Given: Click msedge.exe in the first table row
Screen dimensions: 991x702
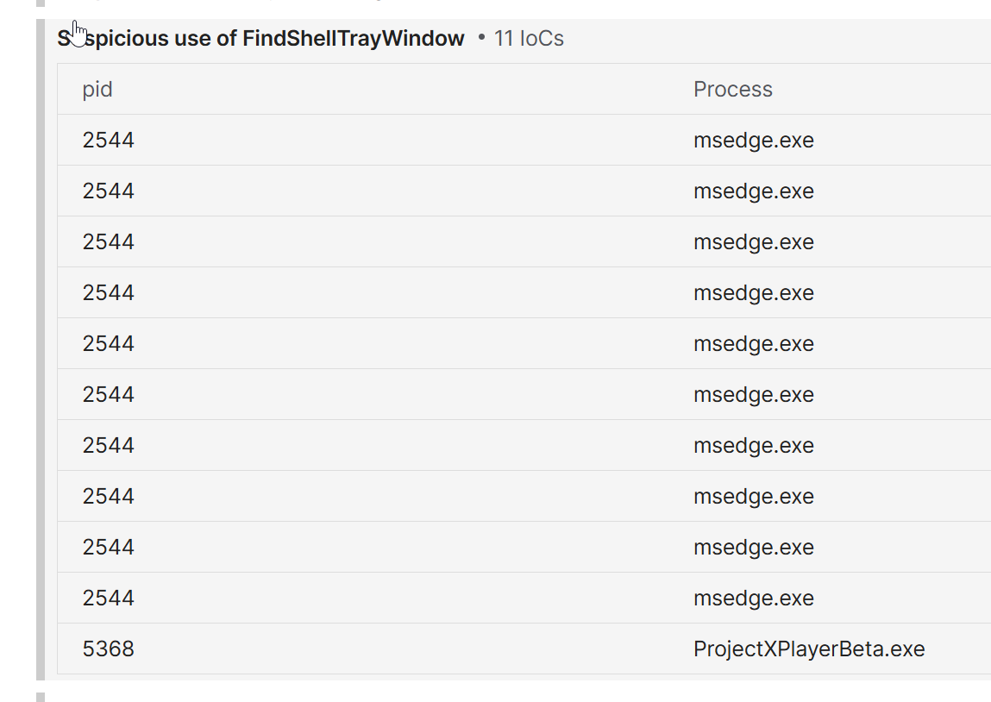Looking at the screenshot, I should pos(753,140).
